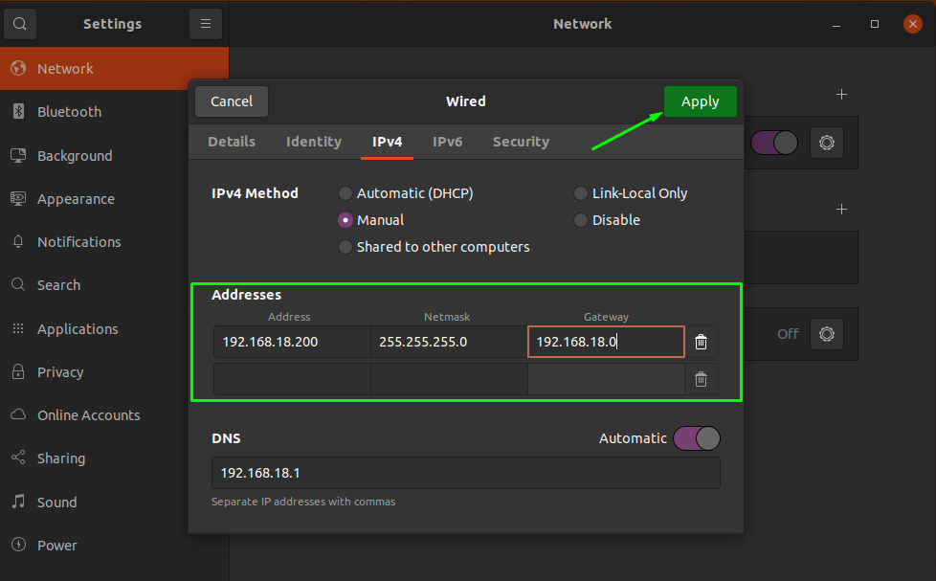Open wired connection gear settings
Screen dimensions: 936x581
click(827, 143)
